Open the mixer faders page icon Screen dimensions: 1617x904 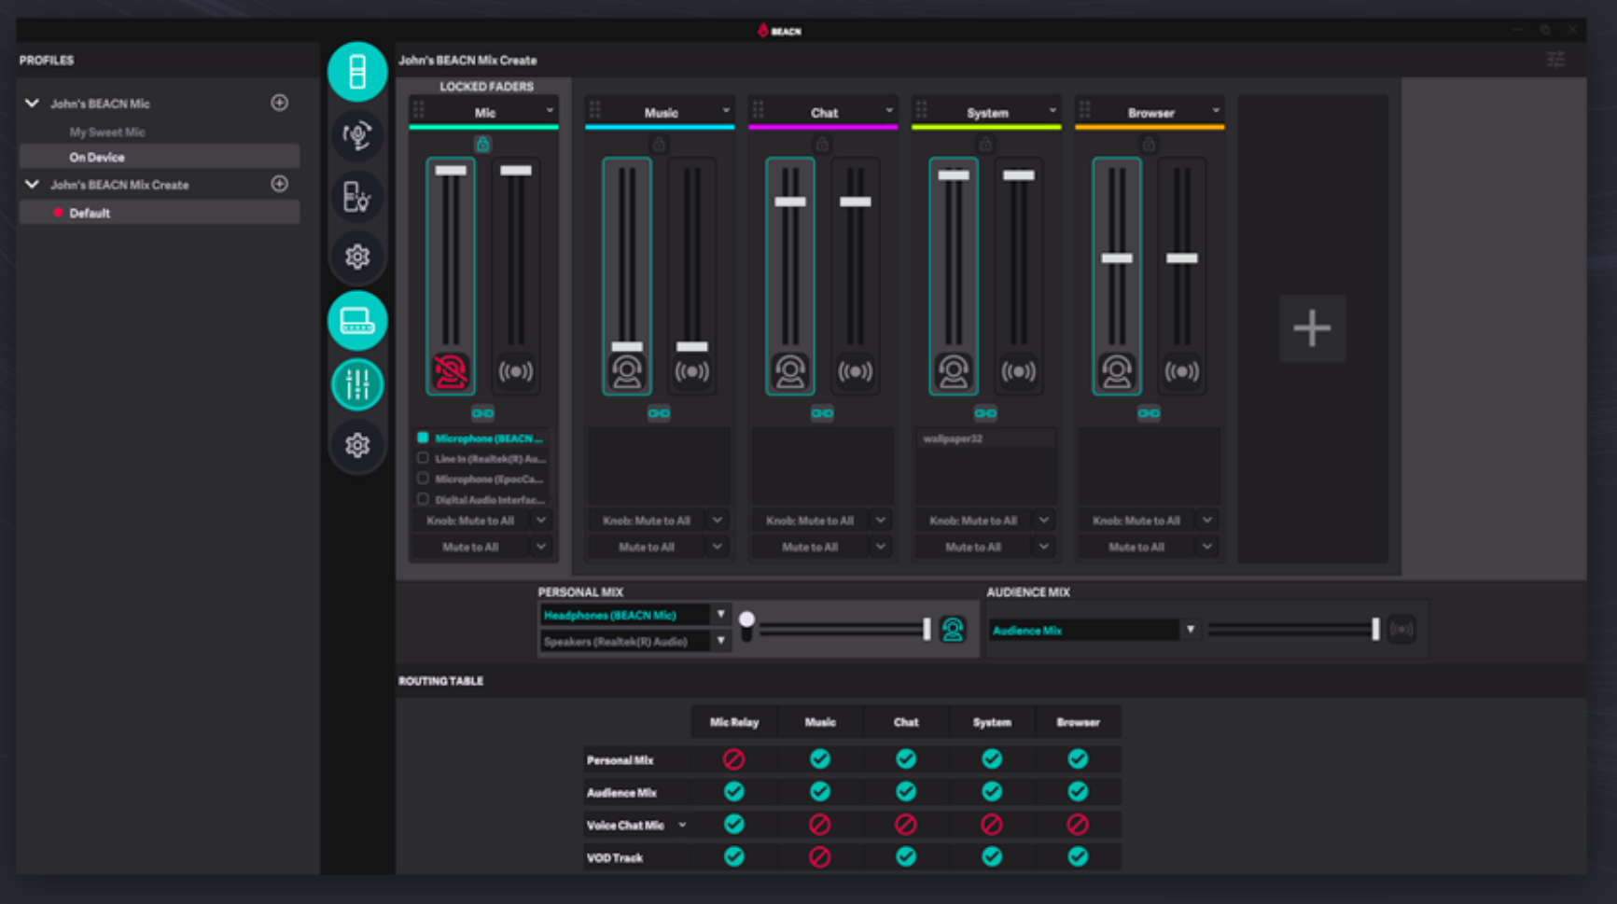tap(357, 383)
